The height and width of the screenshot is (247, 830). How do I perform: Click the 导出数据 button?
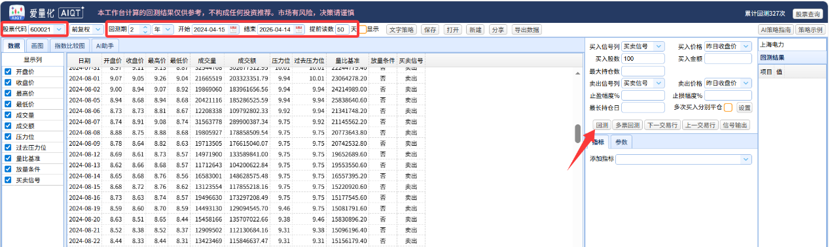click(527, 29)
